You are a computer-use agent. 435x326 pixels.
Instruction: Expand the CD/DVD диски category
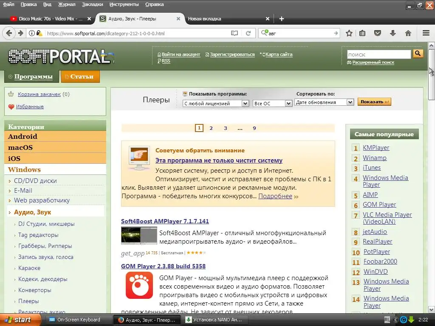pos(35,181)
